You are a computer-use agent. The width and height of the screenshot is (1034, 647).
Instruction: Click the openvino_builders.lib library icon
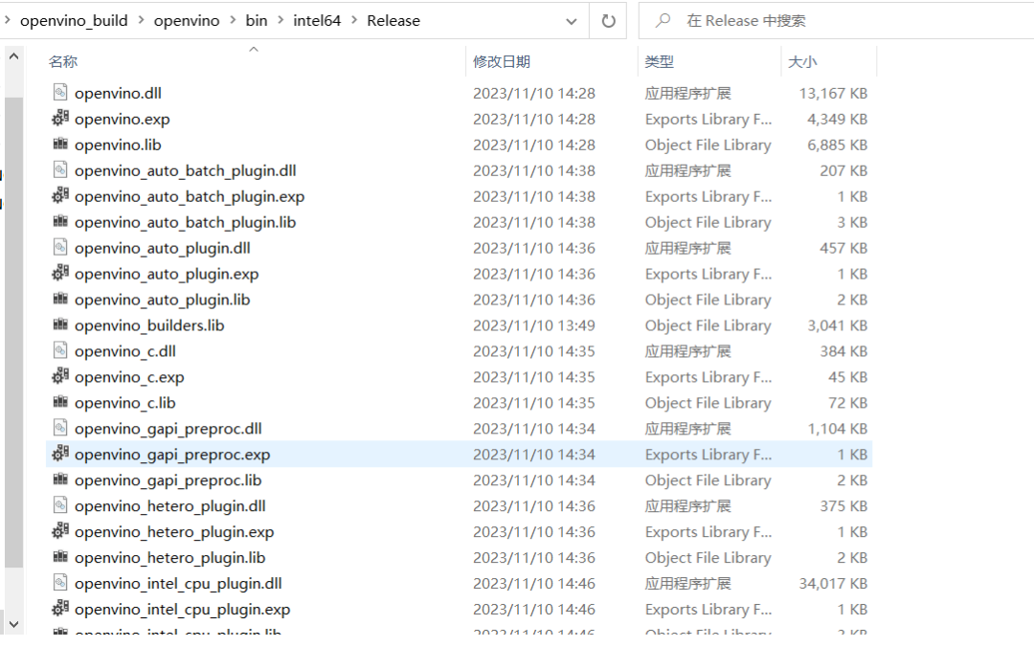60,323
